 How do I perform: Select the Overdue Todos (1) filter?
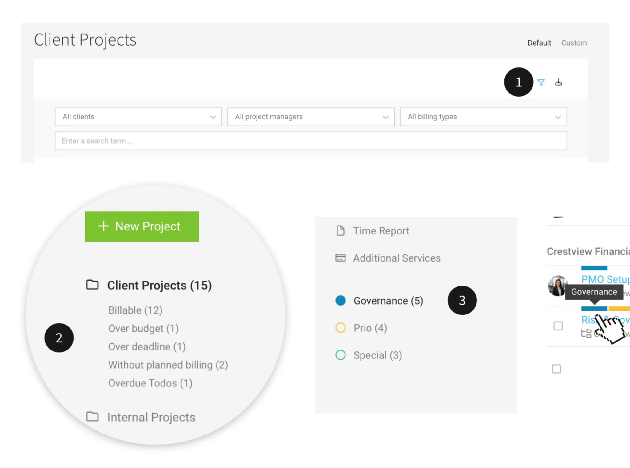[150, 383]
